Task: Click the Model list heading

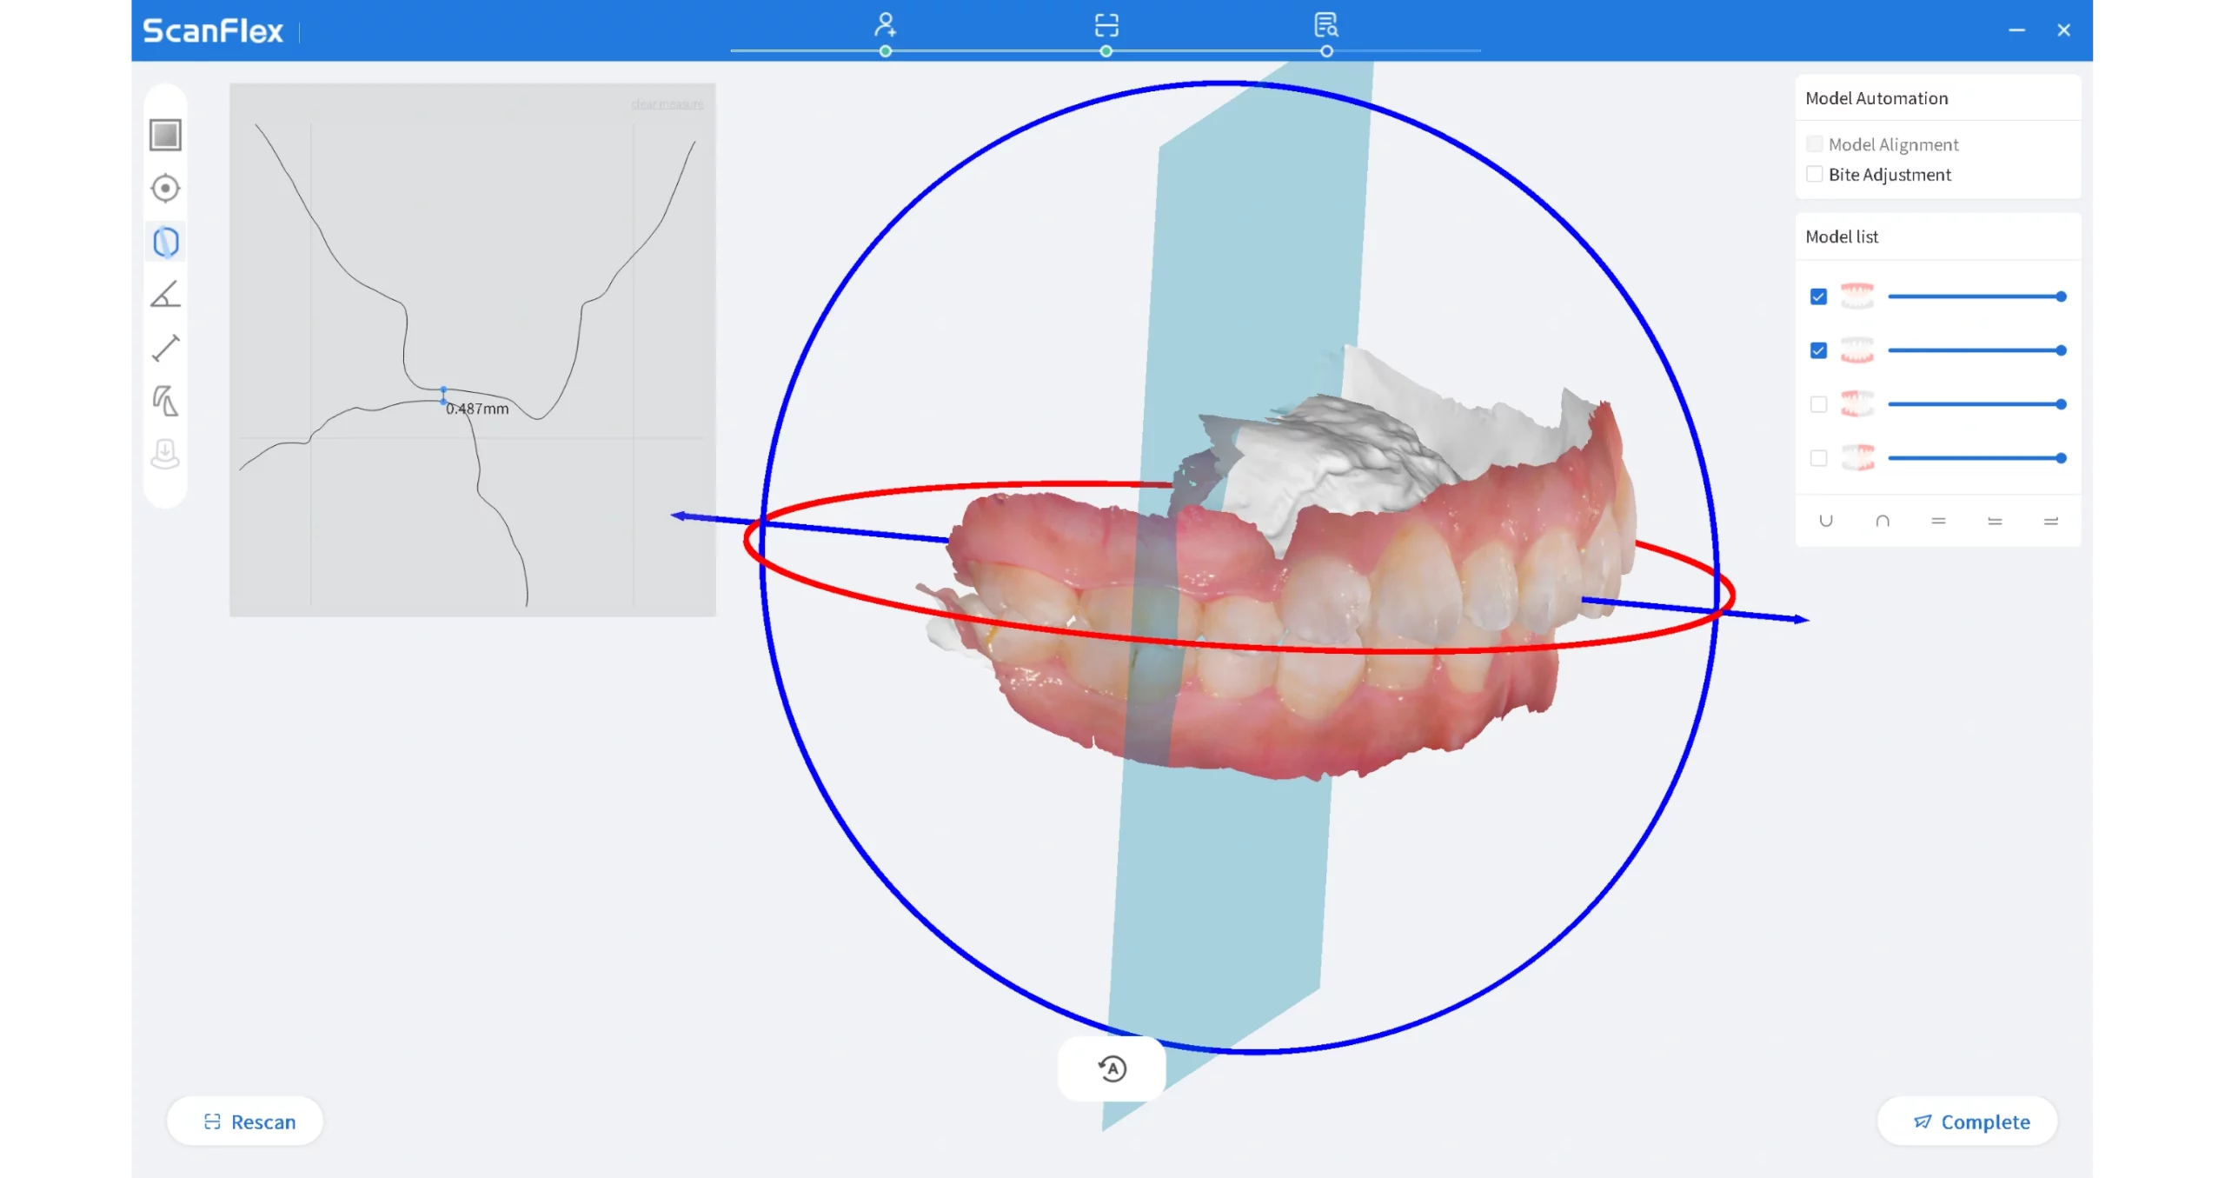Action: coord(1842,236)
